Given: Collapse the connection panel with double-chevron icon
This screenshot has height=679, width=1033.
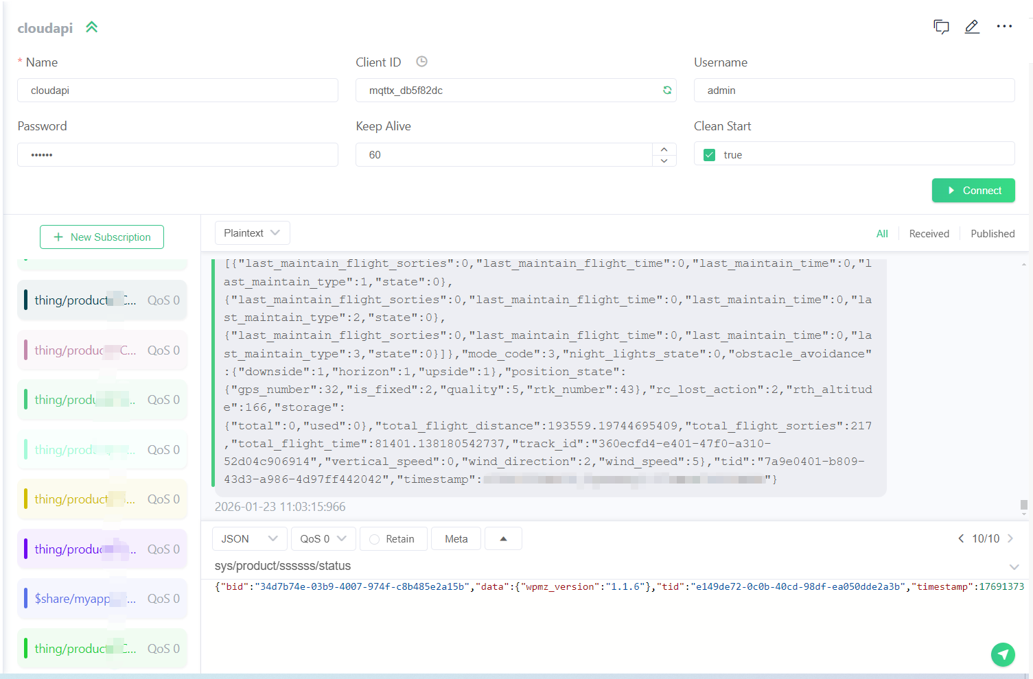Looking at the screenshot, I should [x=91, y=27].
